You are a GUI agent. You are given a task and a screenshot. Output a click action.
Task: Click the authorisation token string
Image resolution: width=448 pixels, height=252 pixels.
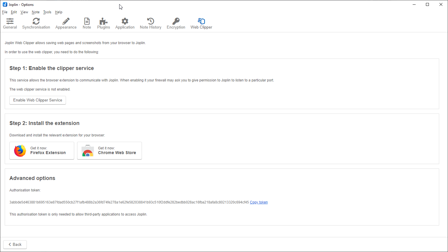point(129,202)
